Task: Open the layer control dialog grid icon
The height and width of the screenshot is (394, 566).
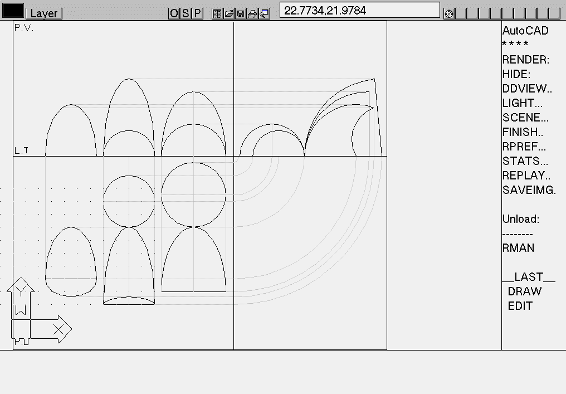Action: (x=217, y=13)
